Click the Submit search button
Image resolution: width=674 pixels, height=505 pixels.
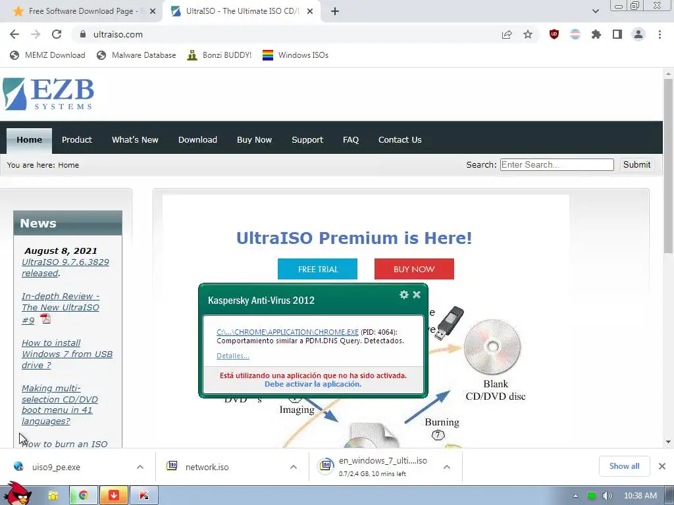(x=636, y=164)
